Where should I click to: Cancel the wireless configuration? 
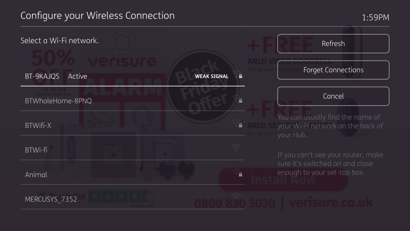(333, 96)
